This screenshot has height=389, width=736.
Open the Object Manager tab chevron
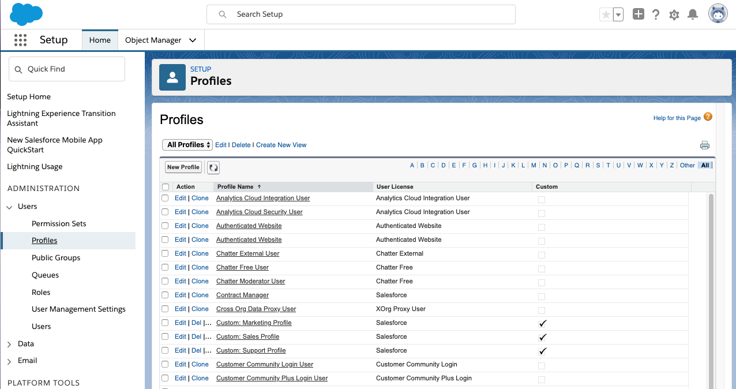[193, 40]
